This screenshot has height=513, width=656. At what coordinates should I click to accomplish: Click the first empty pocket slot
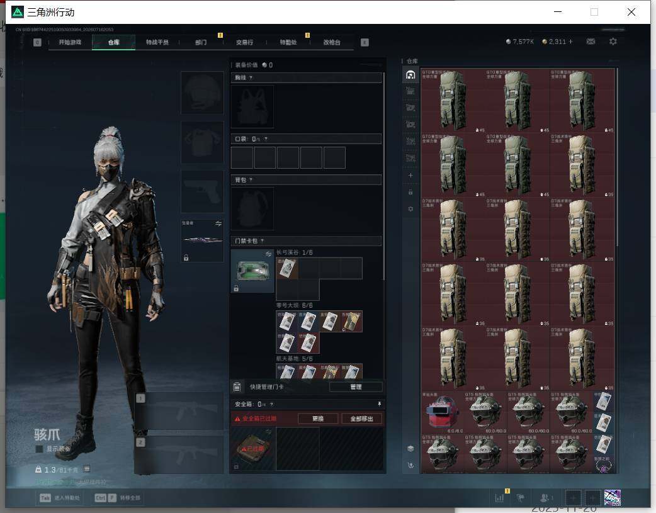pyautogui.click(x=242, y=157)
